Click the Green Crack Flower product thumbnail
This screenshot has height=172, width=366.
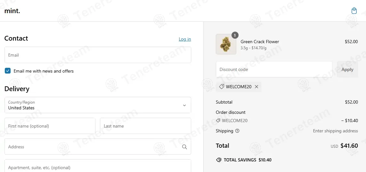pos(226,44)
